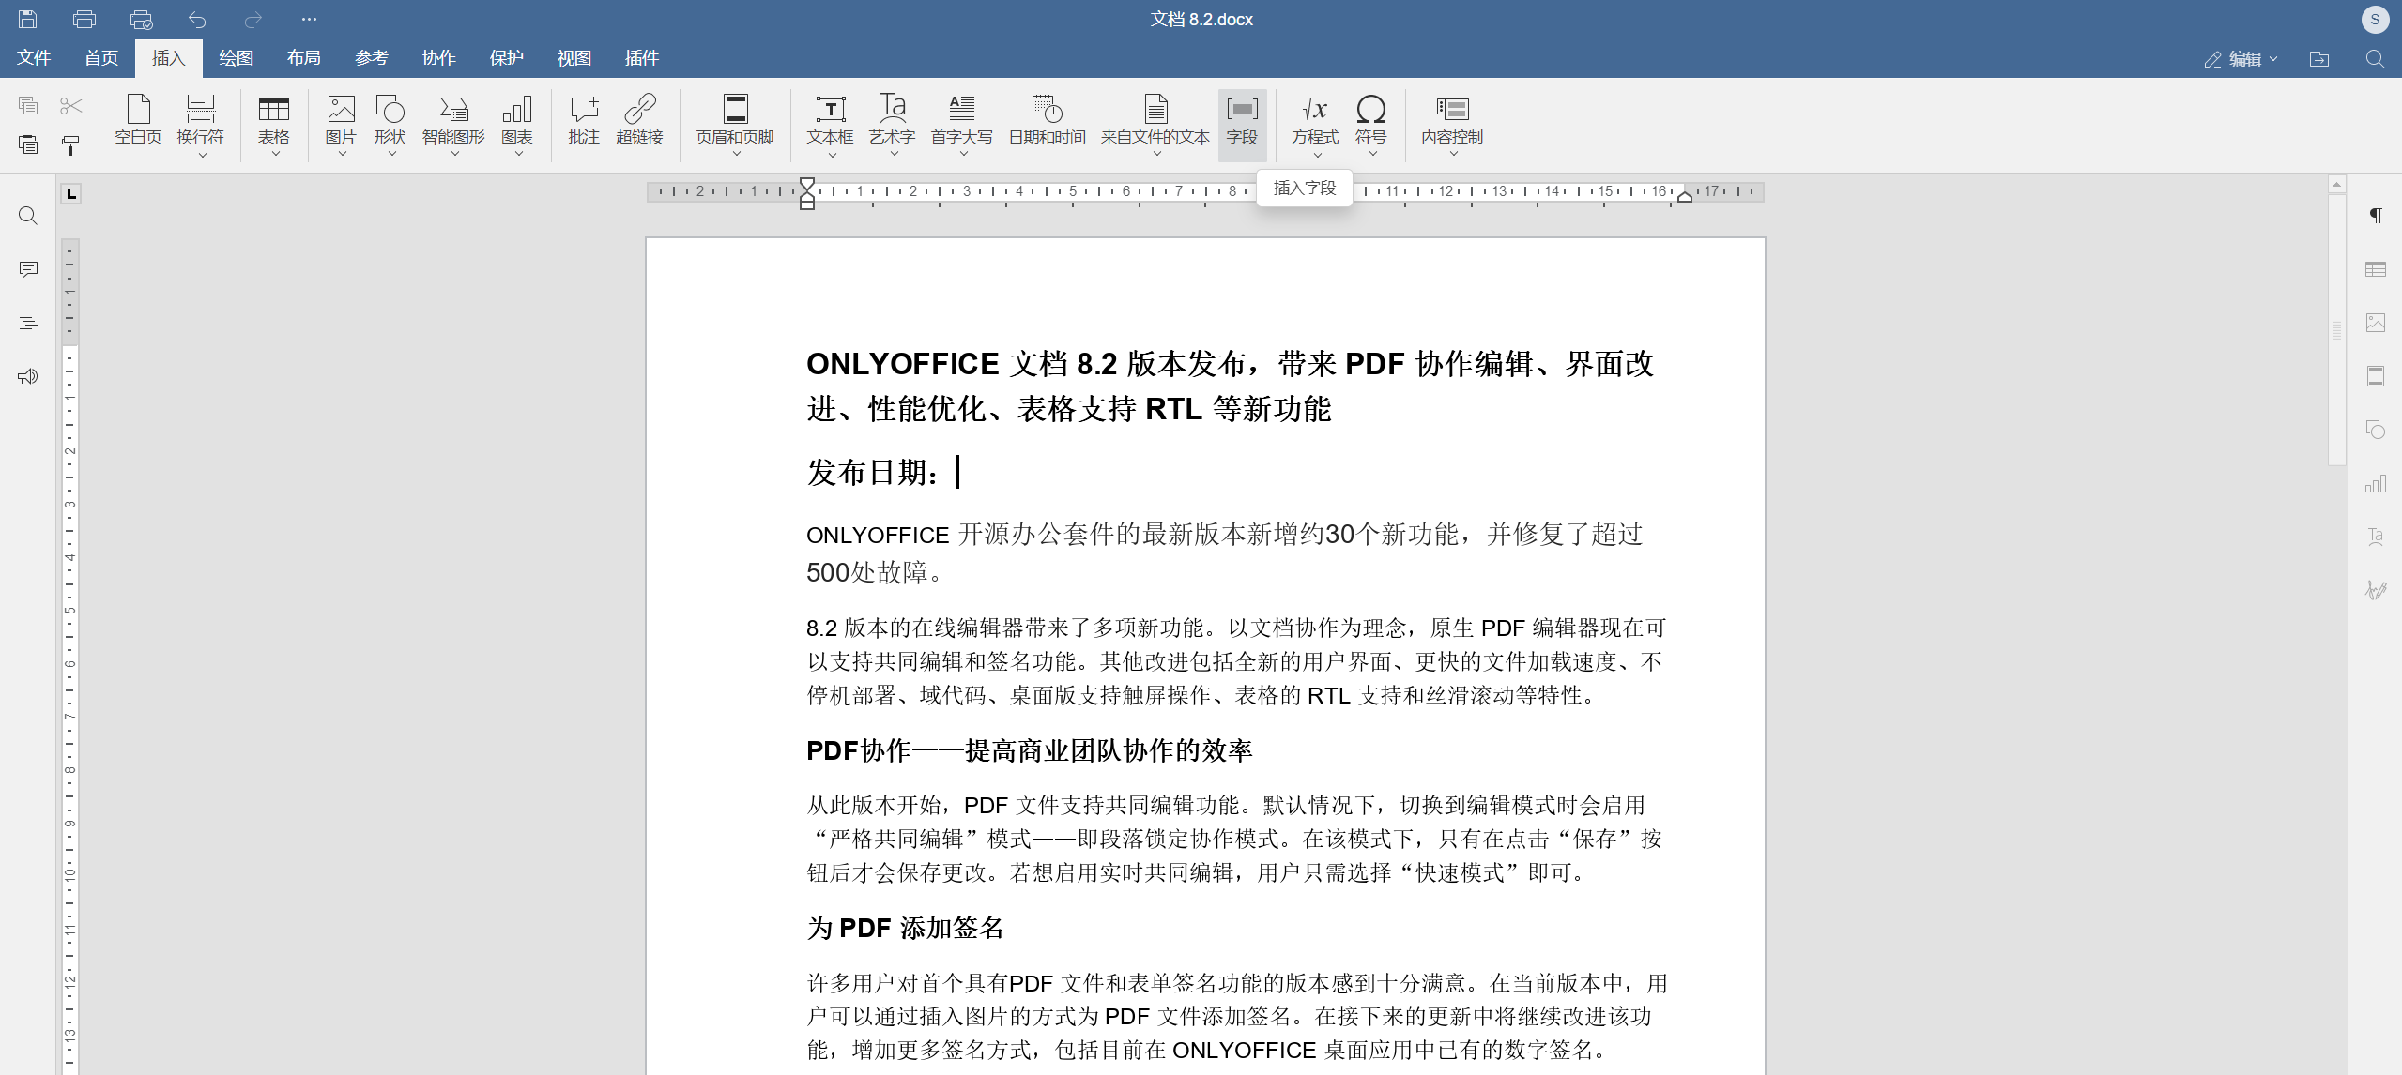Toggle the tab stop selector on the ruler
Screen dimensions: 2402x1075
[x=71, y=194]
